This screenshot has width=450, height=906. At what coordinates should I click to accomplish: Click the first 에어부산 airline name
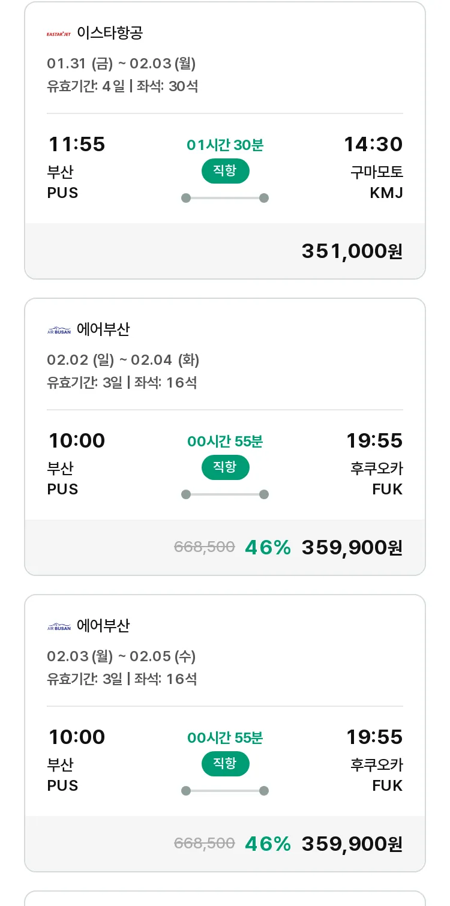pos(103,329)
